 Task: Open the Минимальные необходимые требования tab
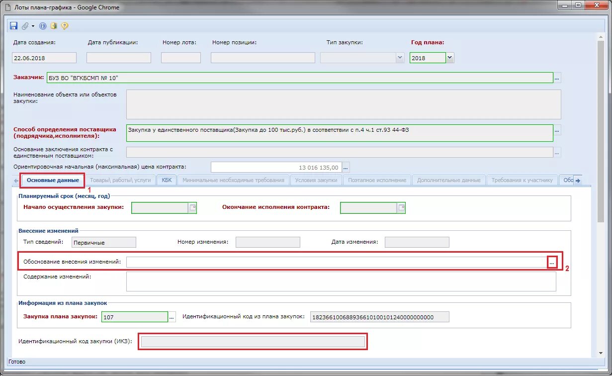[233, 180]
